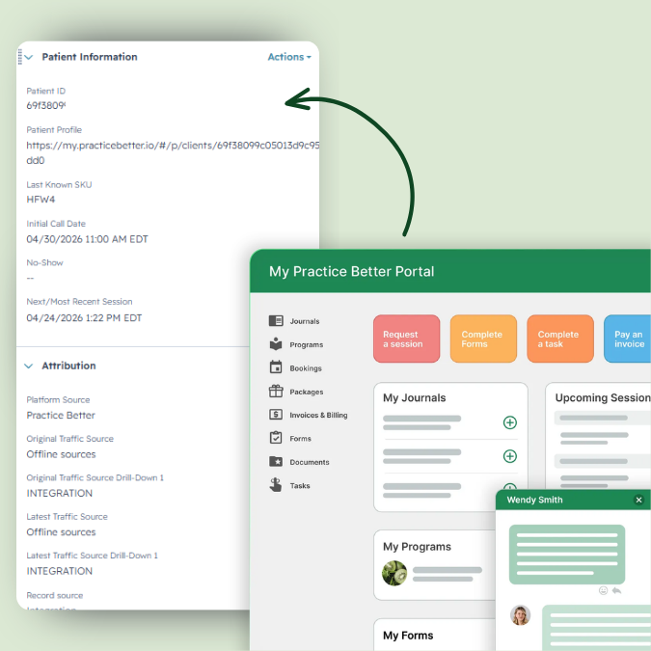Screen dimensions: 651x651
Task: Open the practicebetter.io patient profile link
Action: click(173, 152)
